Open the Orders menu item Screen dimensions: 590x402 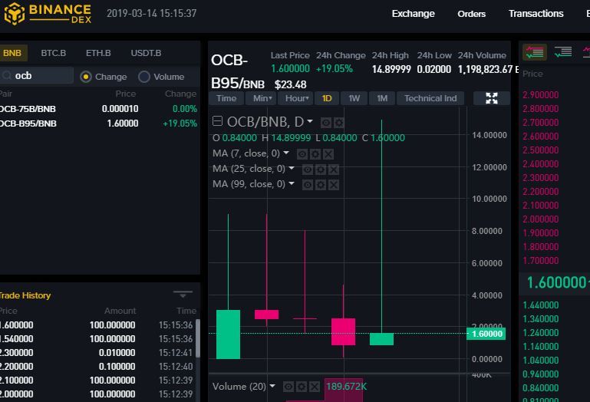[472, 14]
